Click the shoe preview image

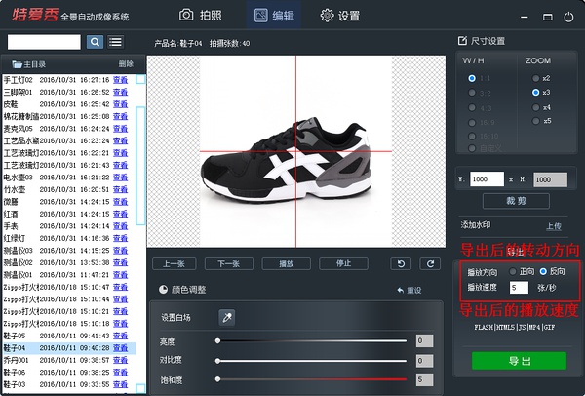(295, 151)
